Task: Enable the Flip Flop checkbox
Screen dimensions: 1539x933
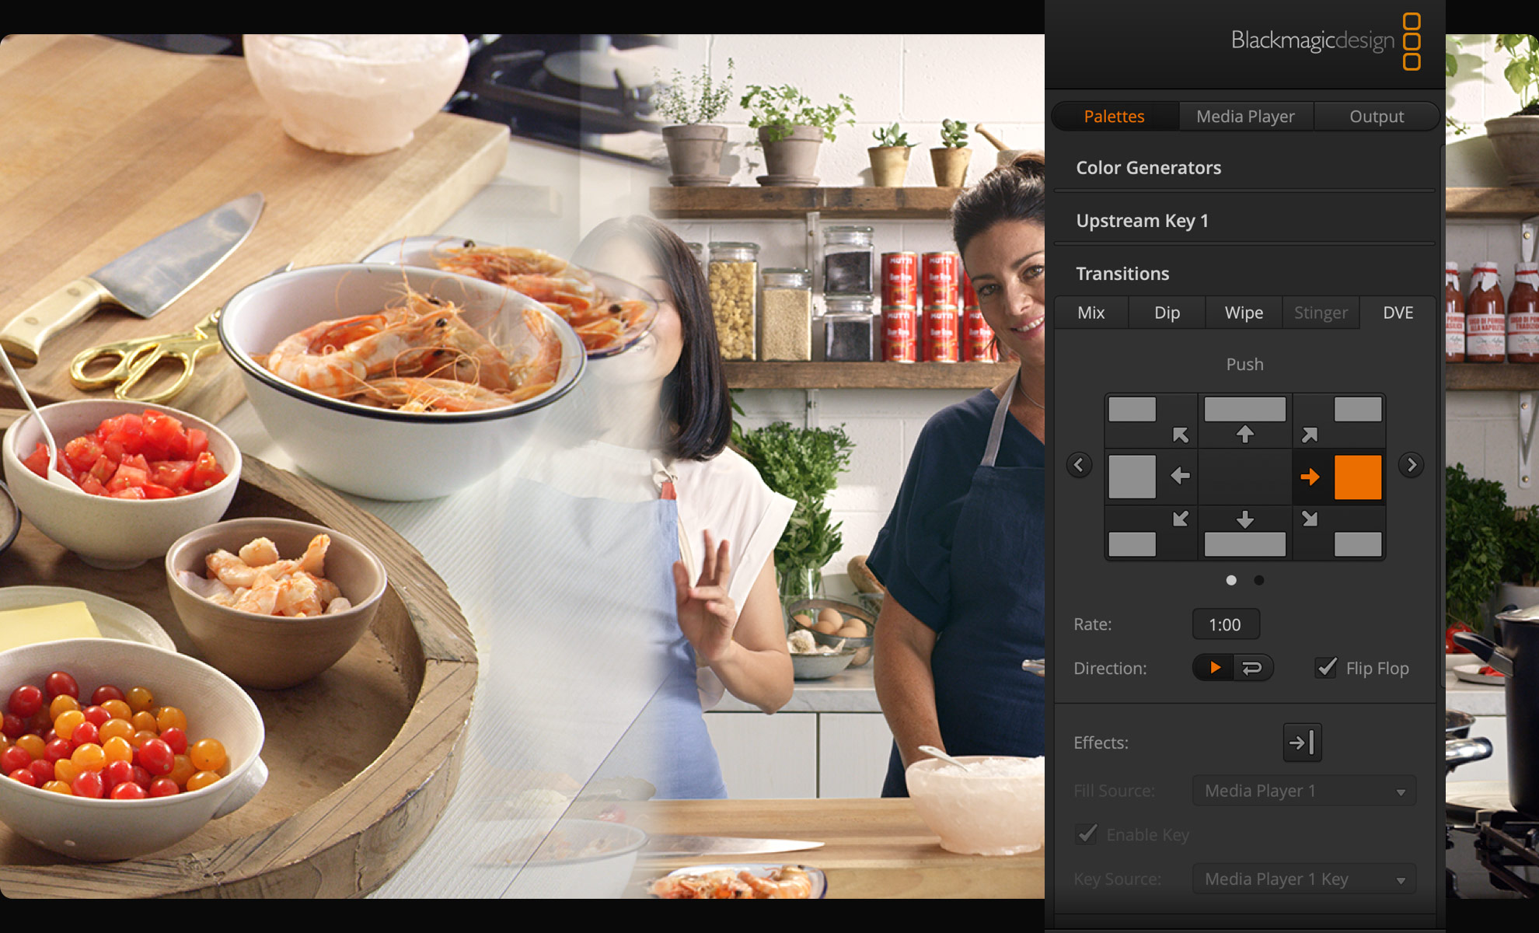Action: (x=1325, y=667)
